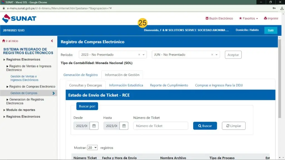Expand Modulo de reportes tree item
Viewport: 285px width, 160px height.
pyautogui.click(x=21, y=110)
